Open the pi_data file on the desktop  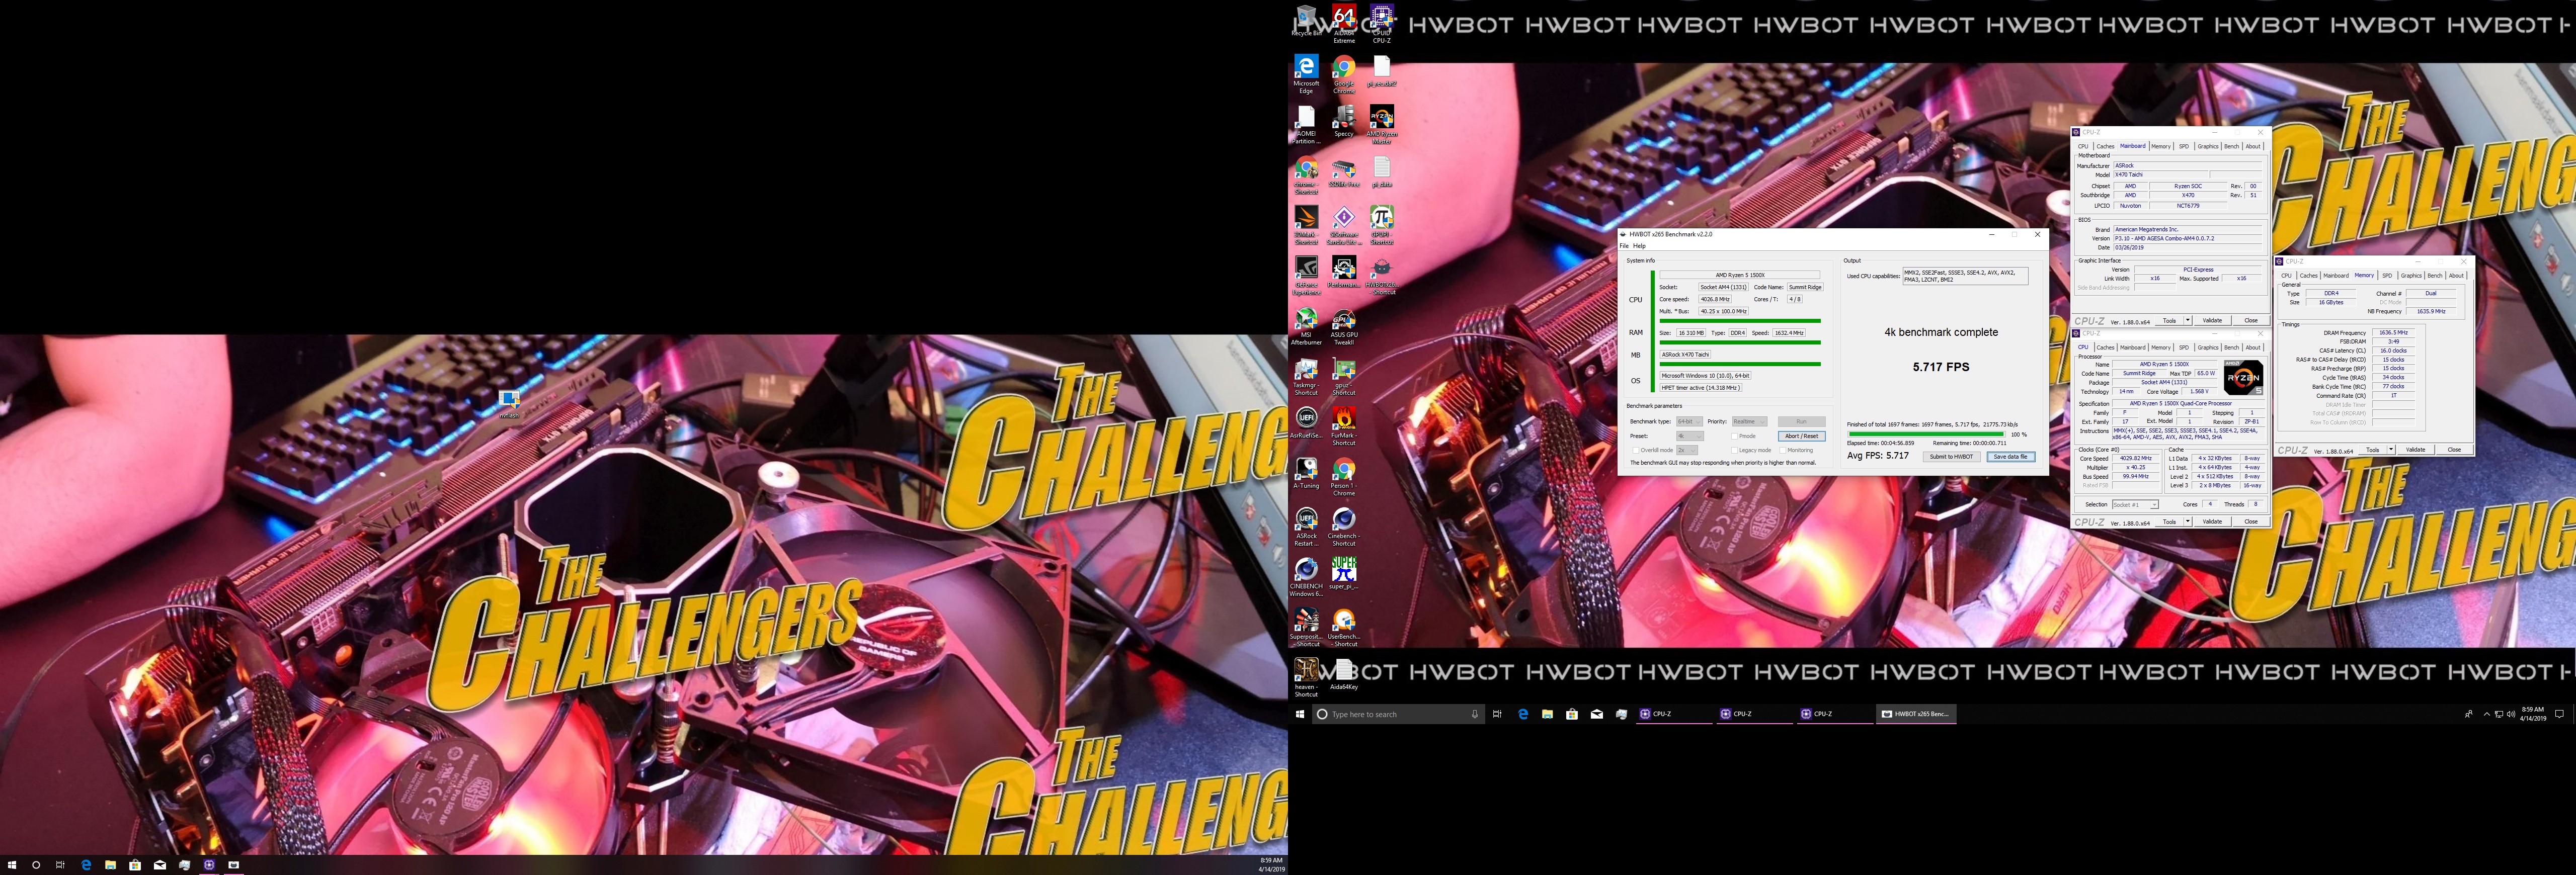1381,172
